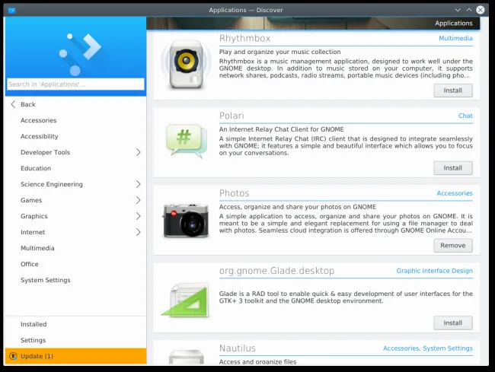Expand the Internet category arrow
The image size is (495, 372).
click(139, 232)
